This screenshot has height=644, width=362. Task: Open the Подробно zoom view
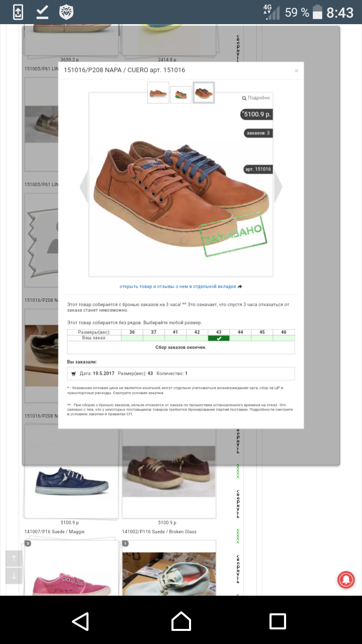click(256, 98)
